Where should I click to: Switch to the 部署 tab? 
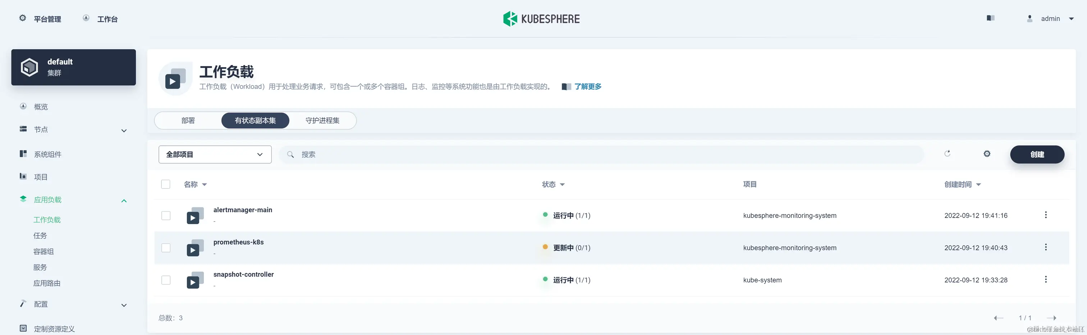coord(188,121)
